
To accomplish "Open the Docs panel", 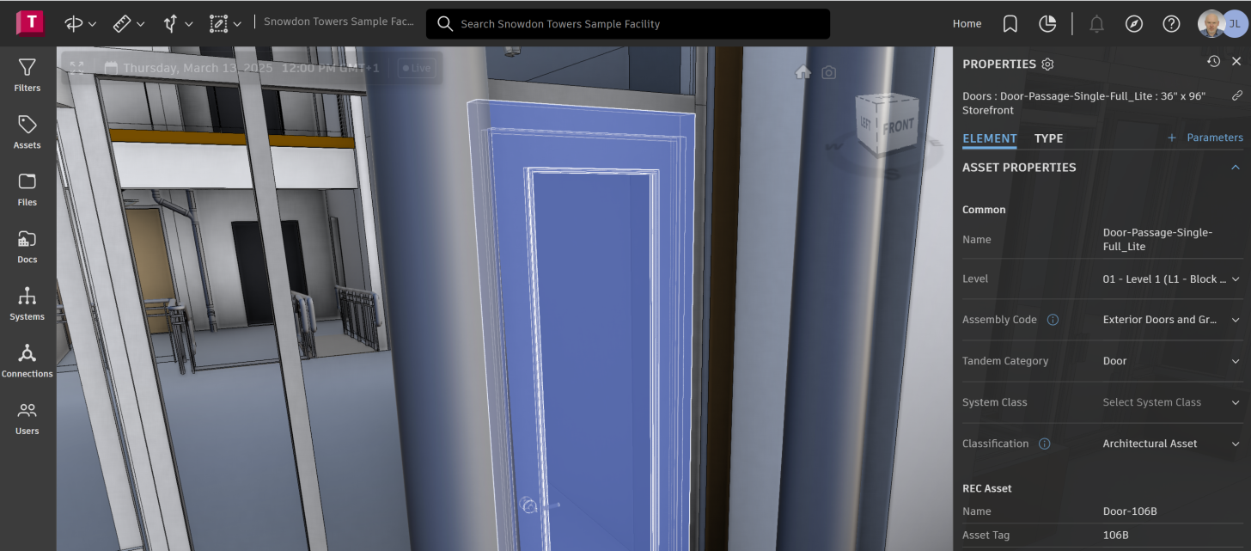I will point(27,248).
